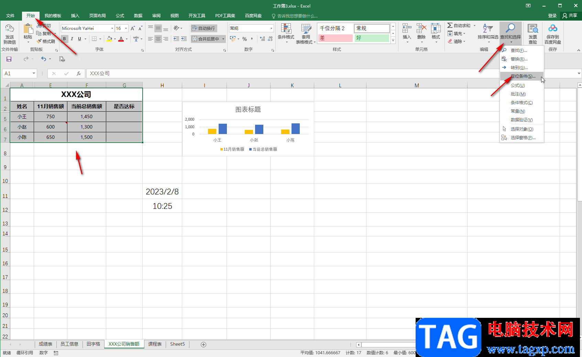Click the Save icon in quick access toolbar
582x357 pixels.
[x=9, y=59]
